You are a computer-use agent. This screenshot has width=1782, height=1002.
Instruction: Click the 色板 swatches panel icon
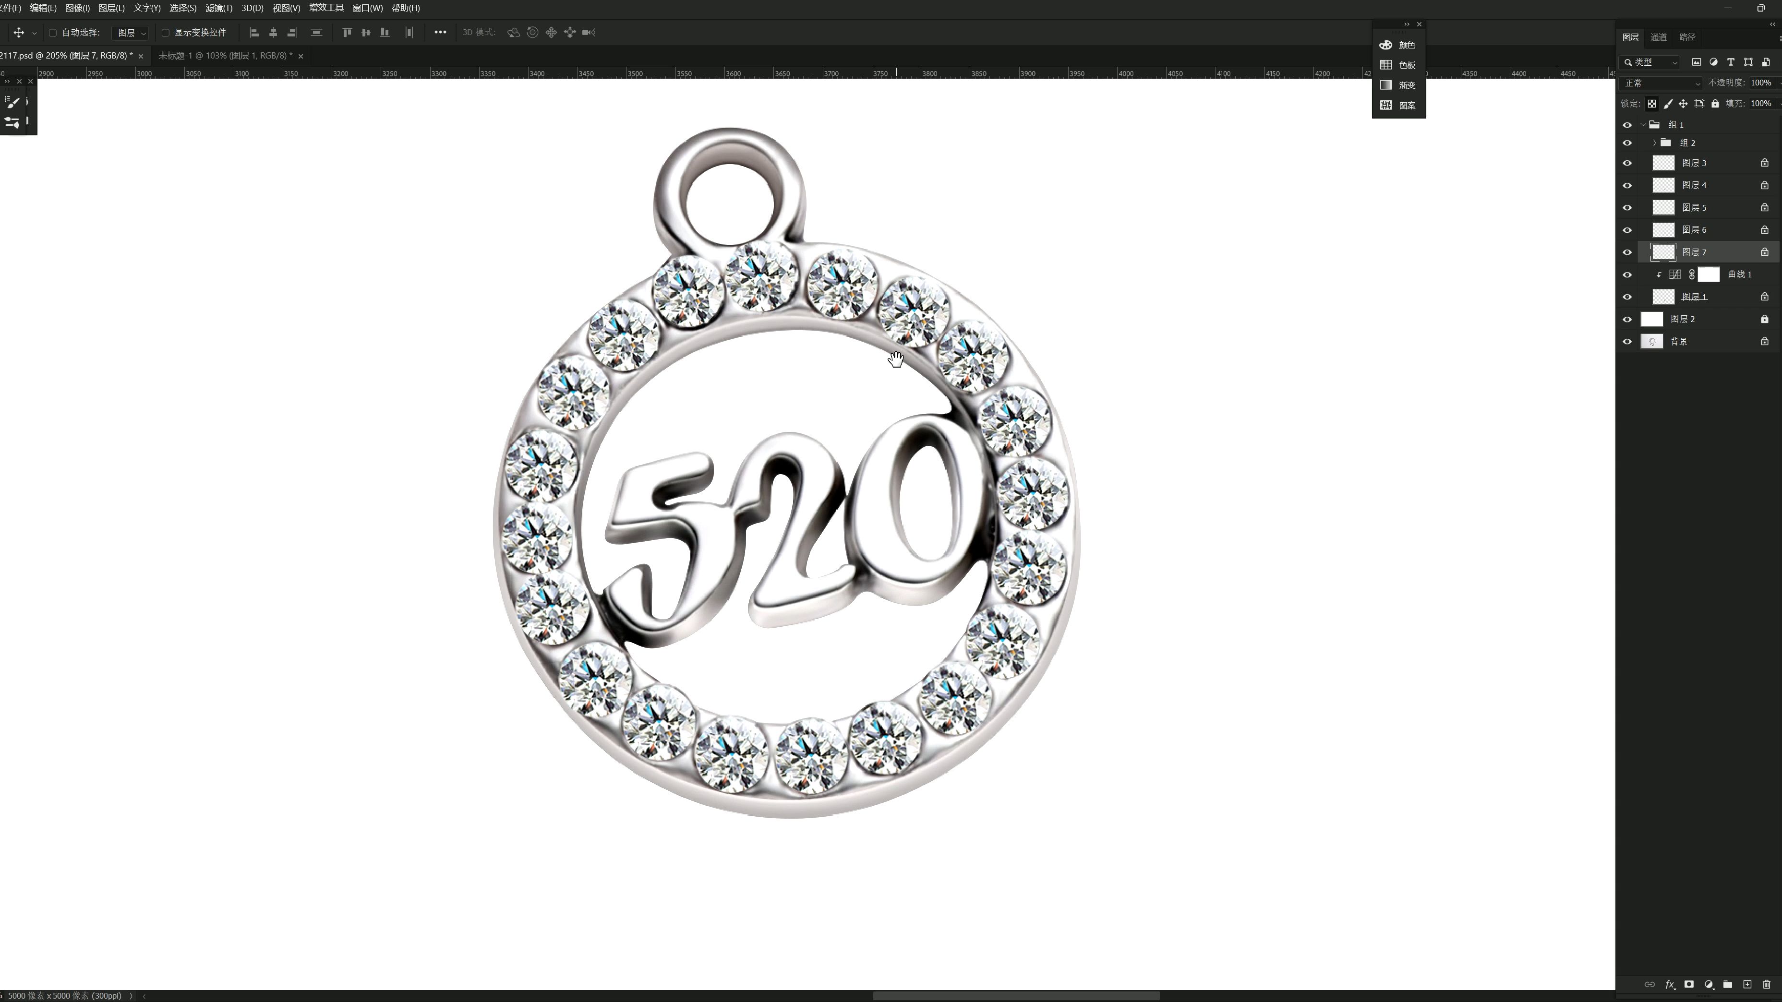[1385, 65]
